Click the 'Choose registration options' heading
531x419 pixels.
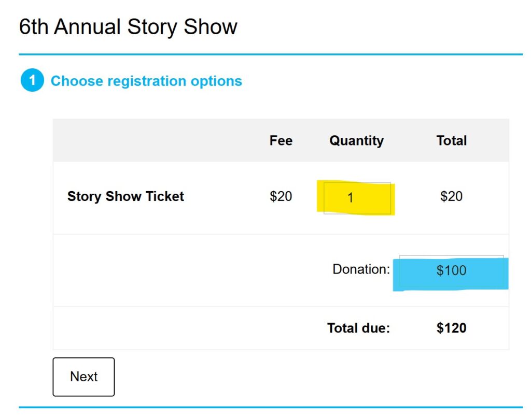click(146, 81)
